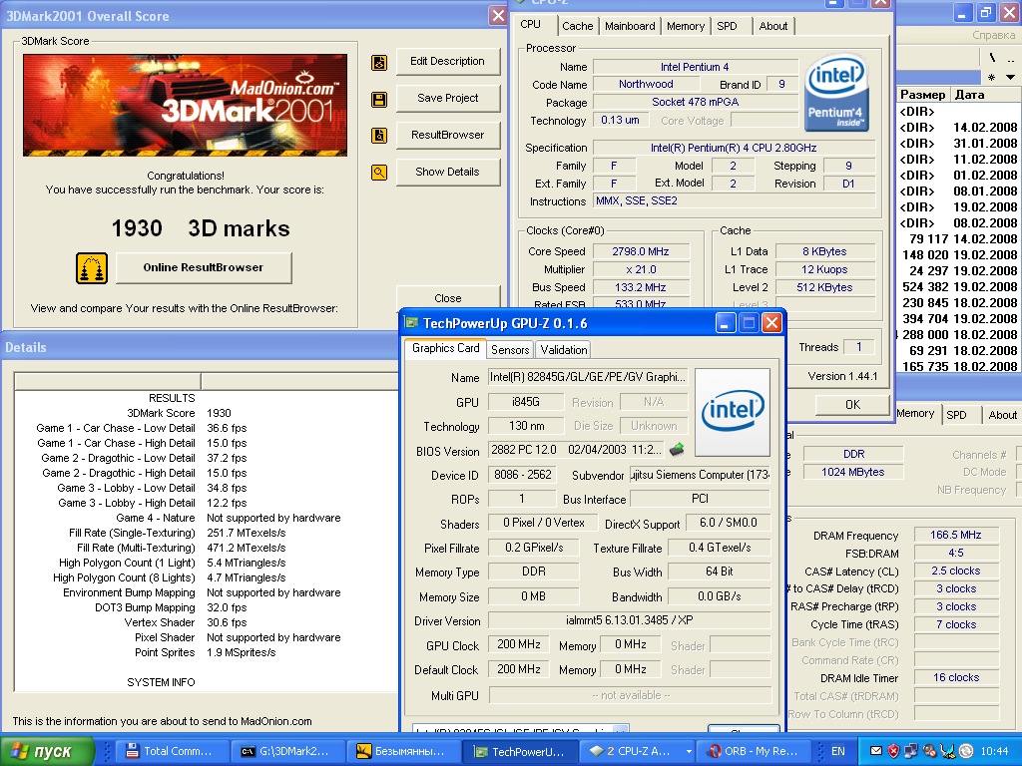
Task: Open the About tab in second CPU-Z window
Action: (1002, 415)
